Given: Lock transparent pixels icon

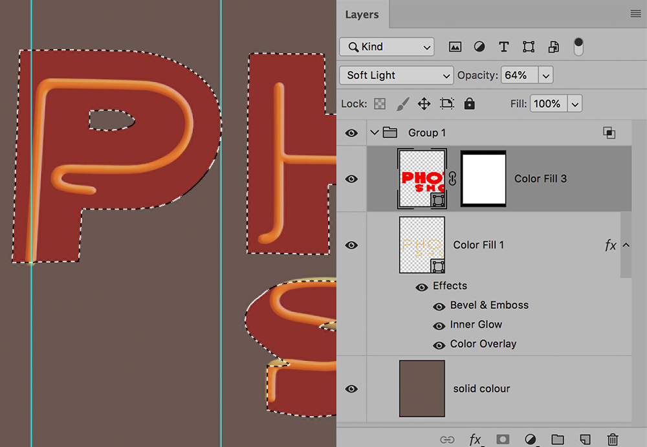Looking at the screenshot, I should (x=380, y=104).
